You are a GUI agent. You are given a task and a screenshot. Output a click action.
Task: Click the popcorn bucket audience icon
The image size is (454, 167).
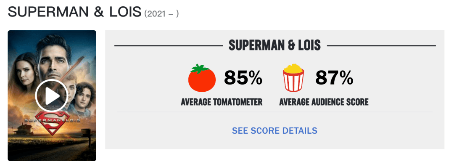[x=293, y=77]
